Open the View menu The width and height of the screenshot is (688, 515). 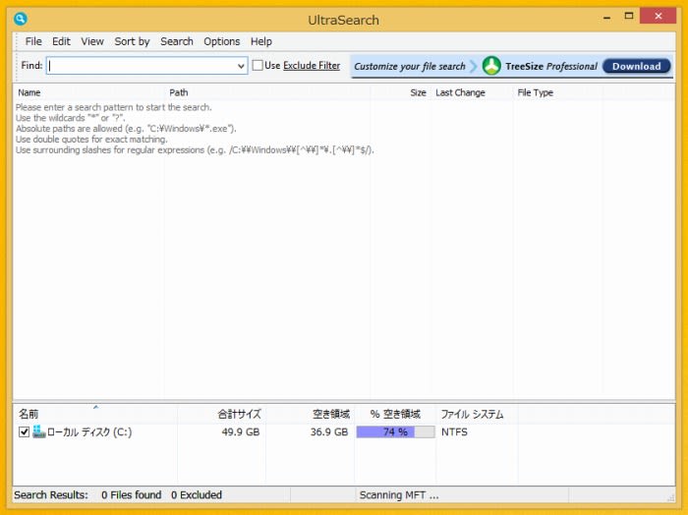(92, 41)
